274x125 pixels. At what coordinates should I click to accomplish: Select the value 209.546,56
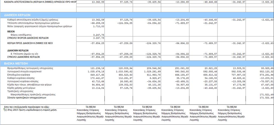[154, 68]
